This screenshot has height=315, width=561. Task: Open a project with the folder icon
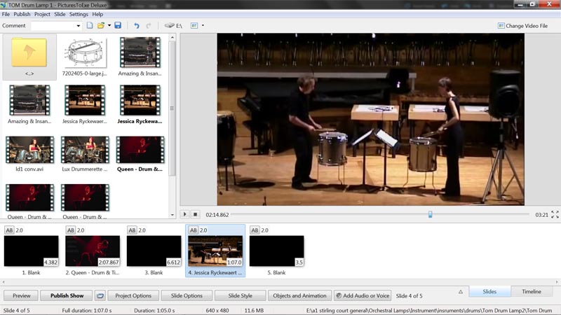pyautogui.click(x=101, y=25)
